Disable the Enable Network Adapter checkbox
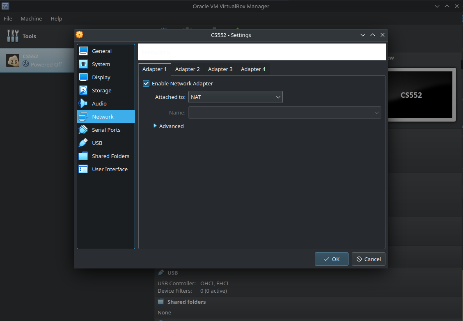Screen dimensions: 463x321 point(146,83)
